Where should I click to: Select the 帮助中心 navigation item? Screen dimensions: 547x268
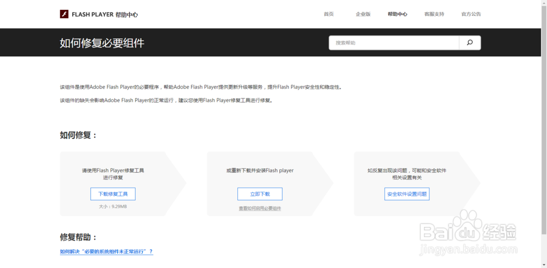(397, 14)
